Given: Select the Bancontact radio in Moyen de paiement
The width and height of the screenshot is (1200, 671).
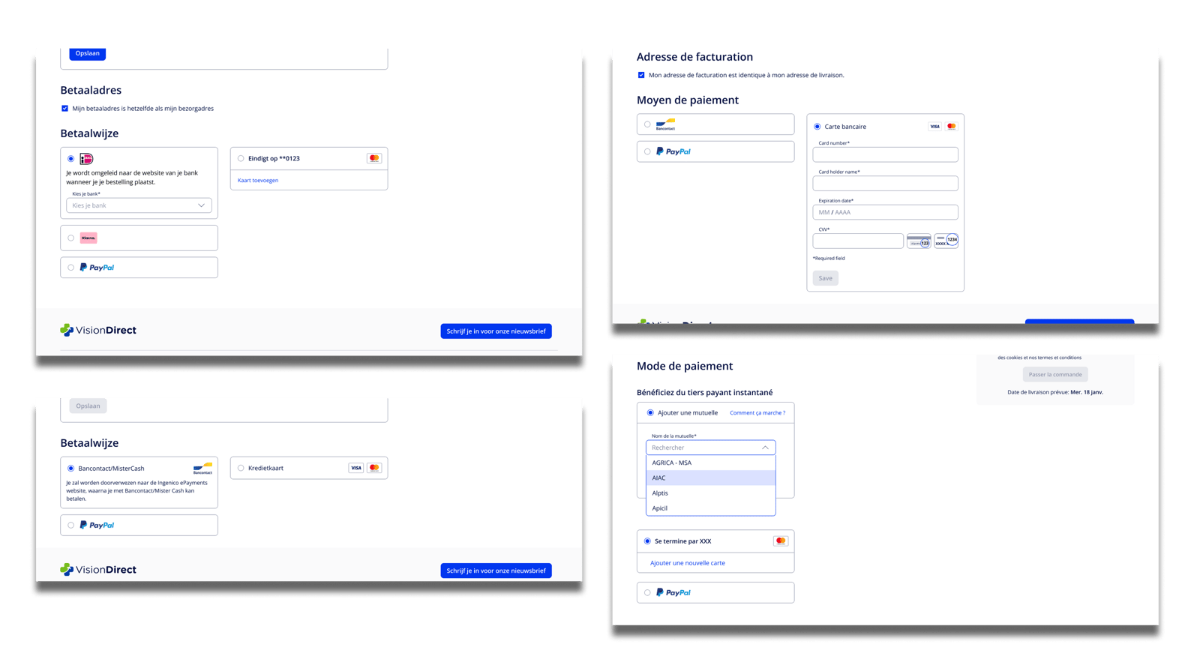Looking at the screenshot, I should 647,124.
